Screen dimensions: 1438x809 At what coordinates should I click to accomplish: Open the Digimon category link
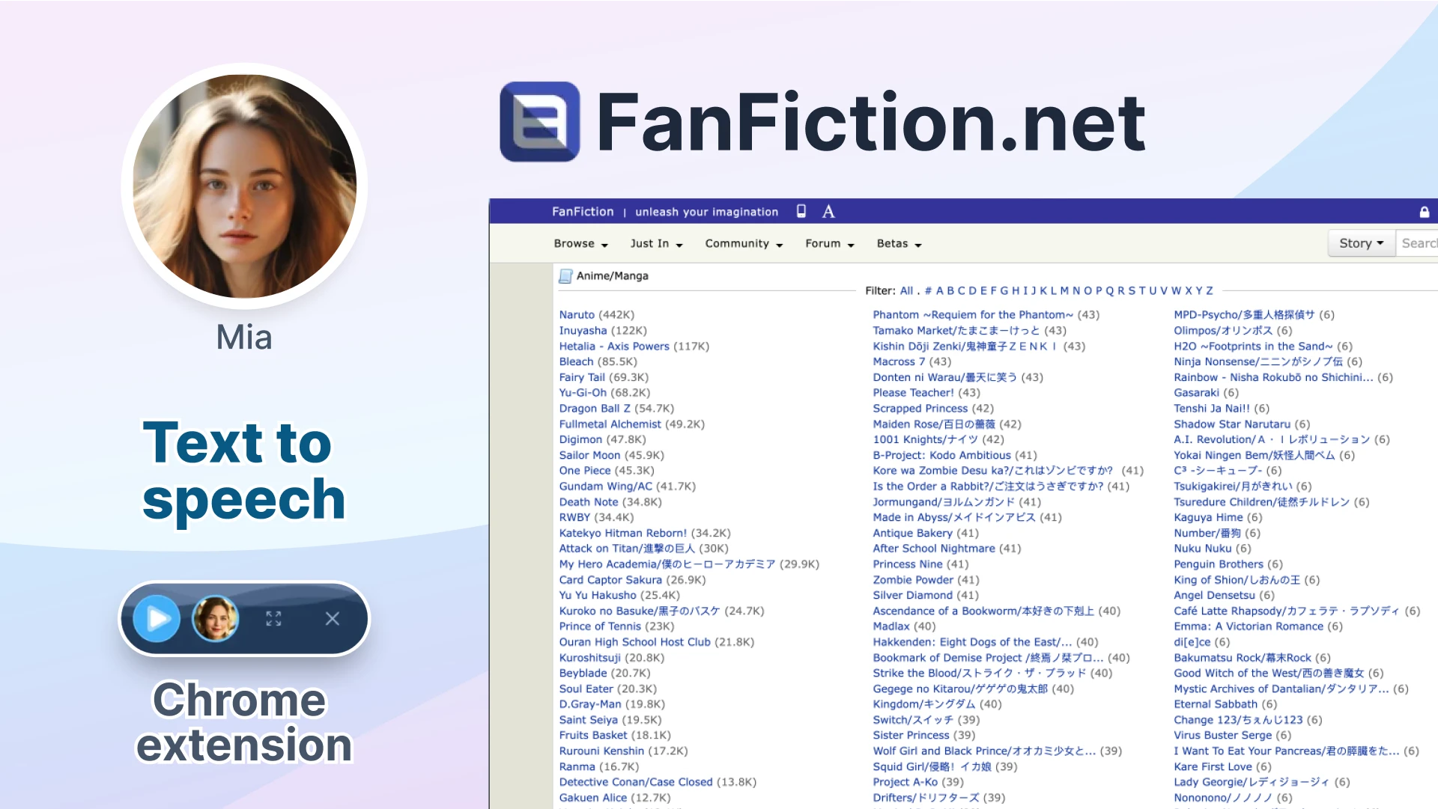pyautogui.click(x=580, y=440)
